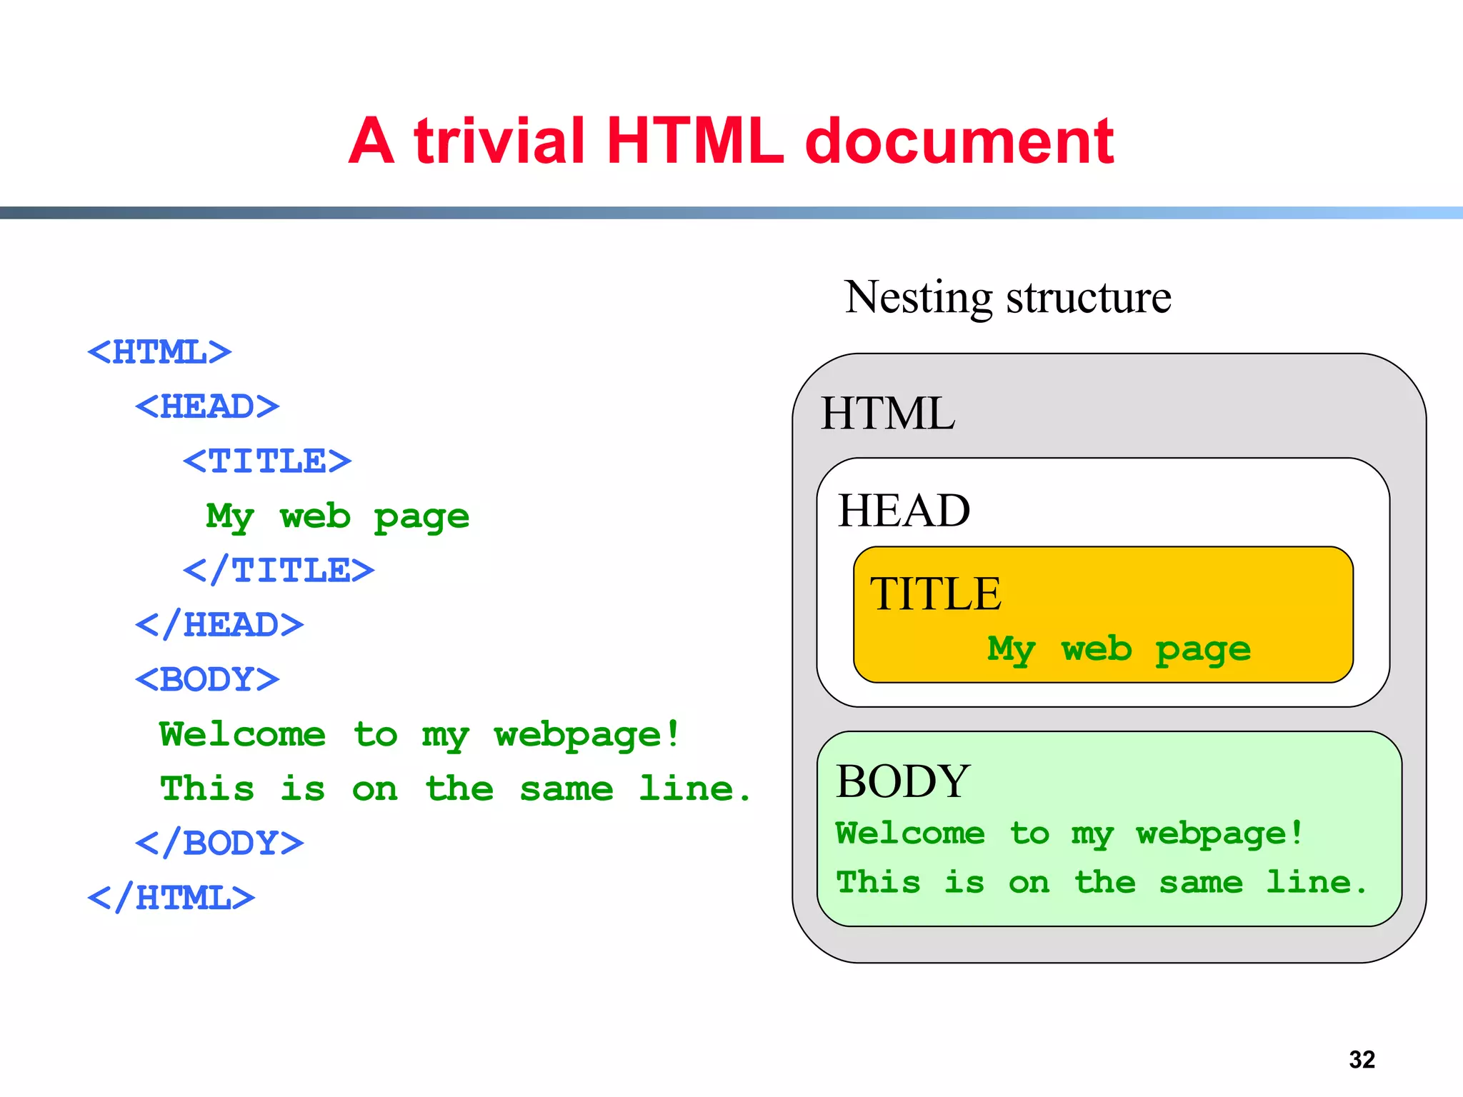Click the slide number 32
Viewport: 1463px width, 1097px height.
pyautogui.click(x=1362, y=1059)
